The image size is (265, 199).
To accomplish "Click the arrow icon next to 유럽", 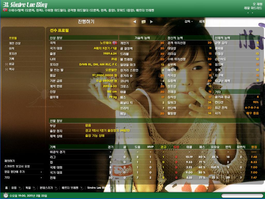I will tap(20, 188).
